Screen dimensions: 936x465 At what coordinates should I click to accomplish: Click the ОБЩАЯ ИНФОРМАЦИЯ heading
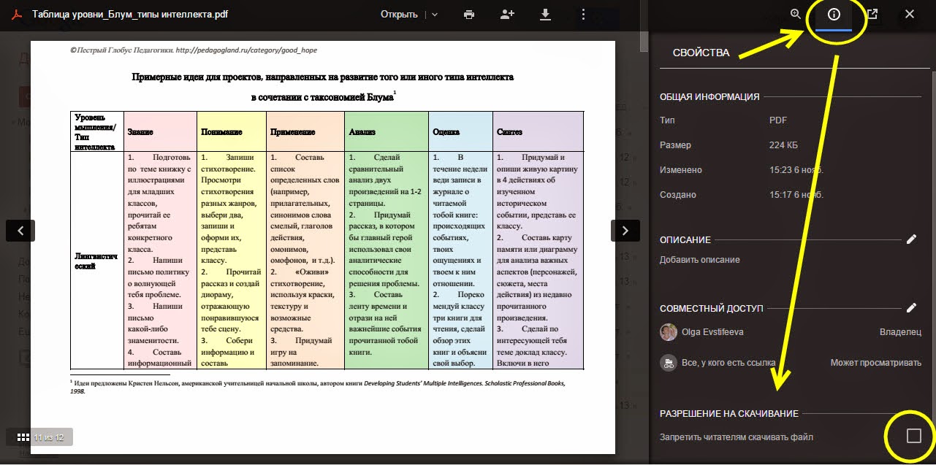pos(709,96)
